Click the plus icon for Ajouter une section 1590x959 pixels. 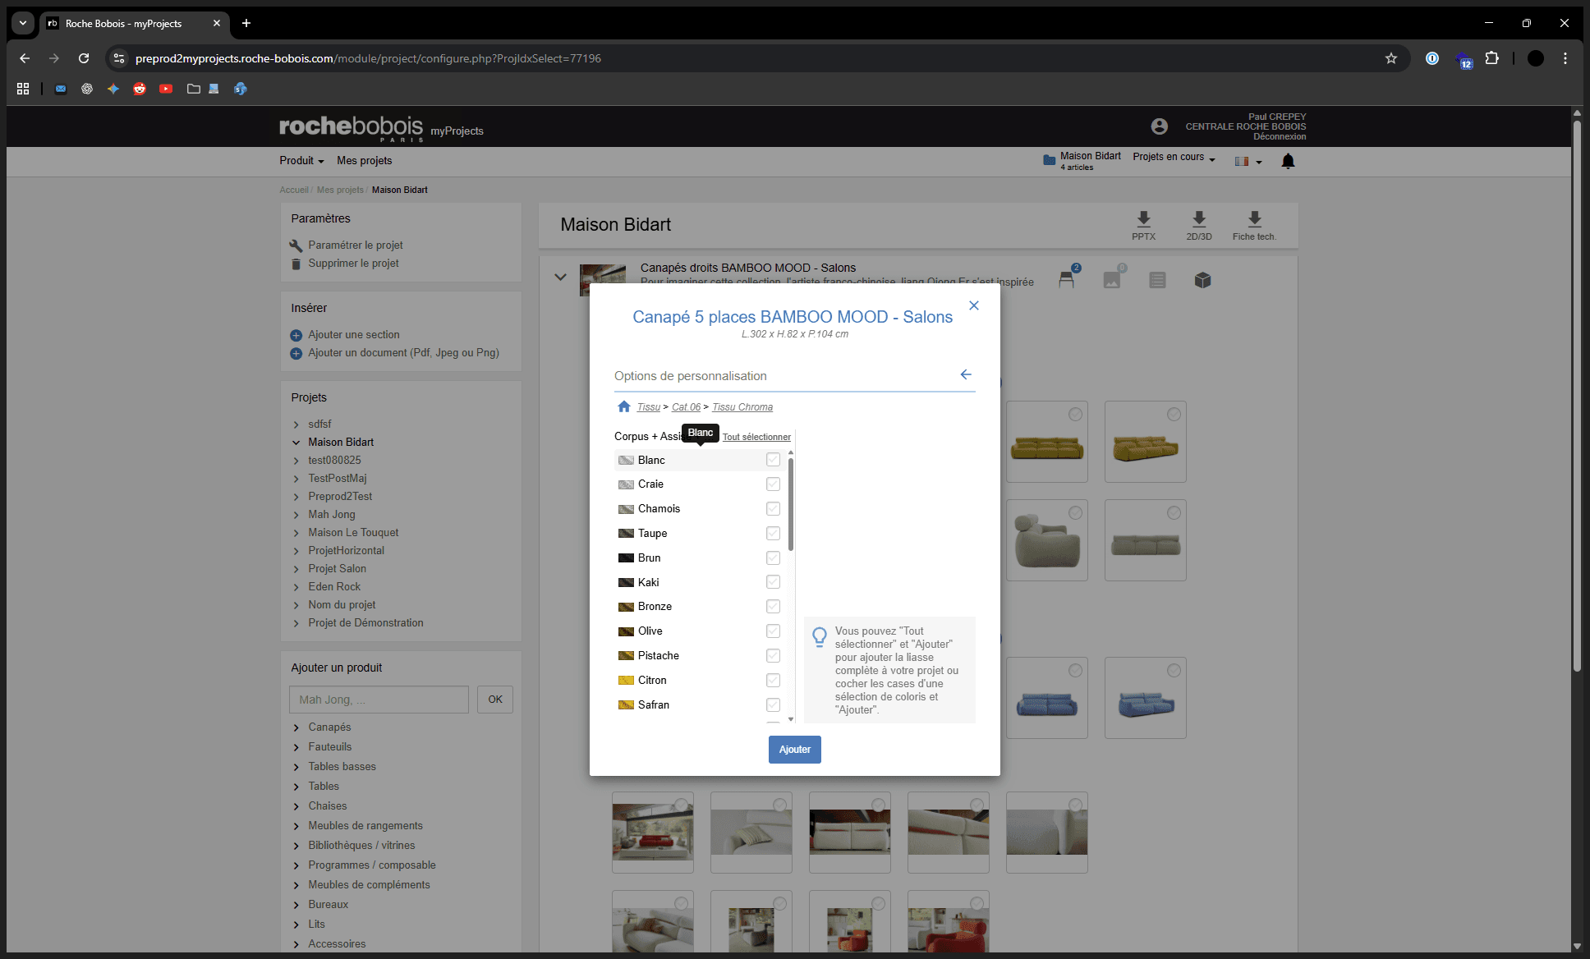(x=296, y=335)
